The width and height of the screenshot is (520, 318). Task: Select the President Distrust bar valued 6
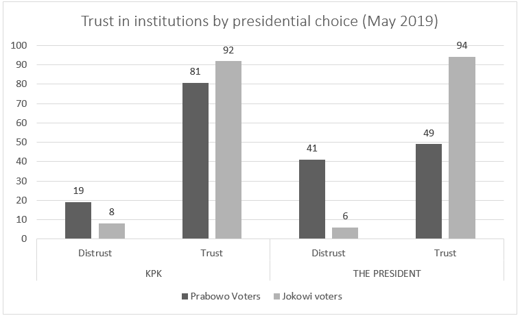(345, 233)
